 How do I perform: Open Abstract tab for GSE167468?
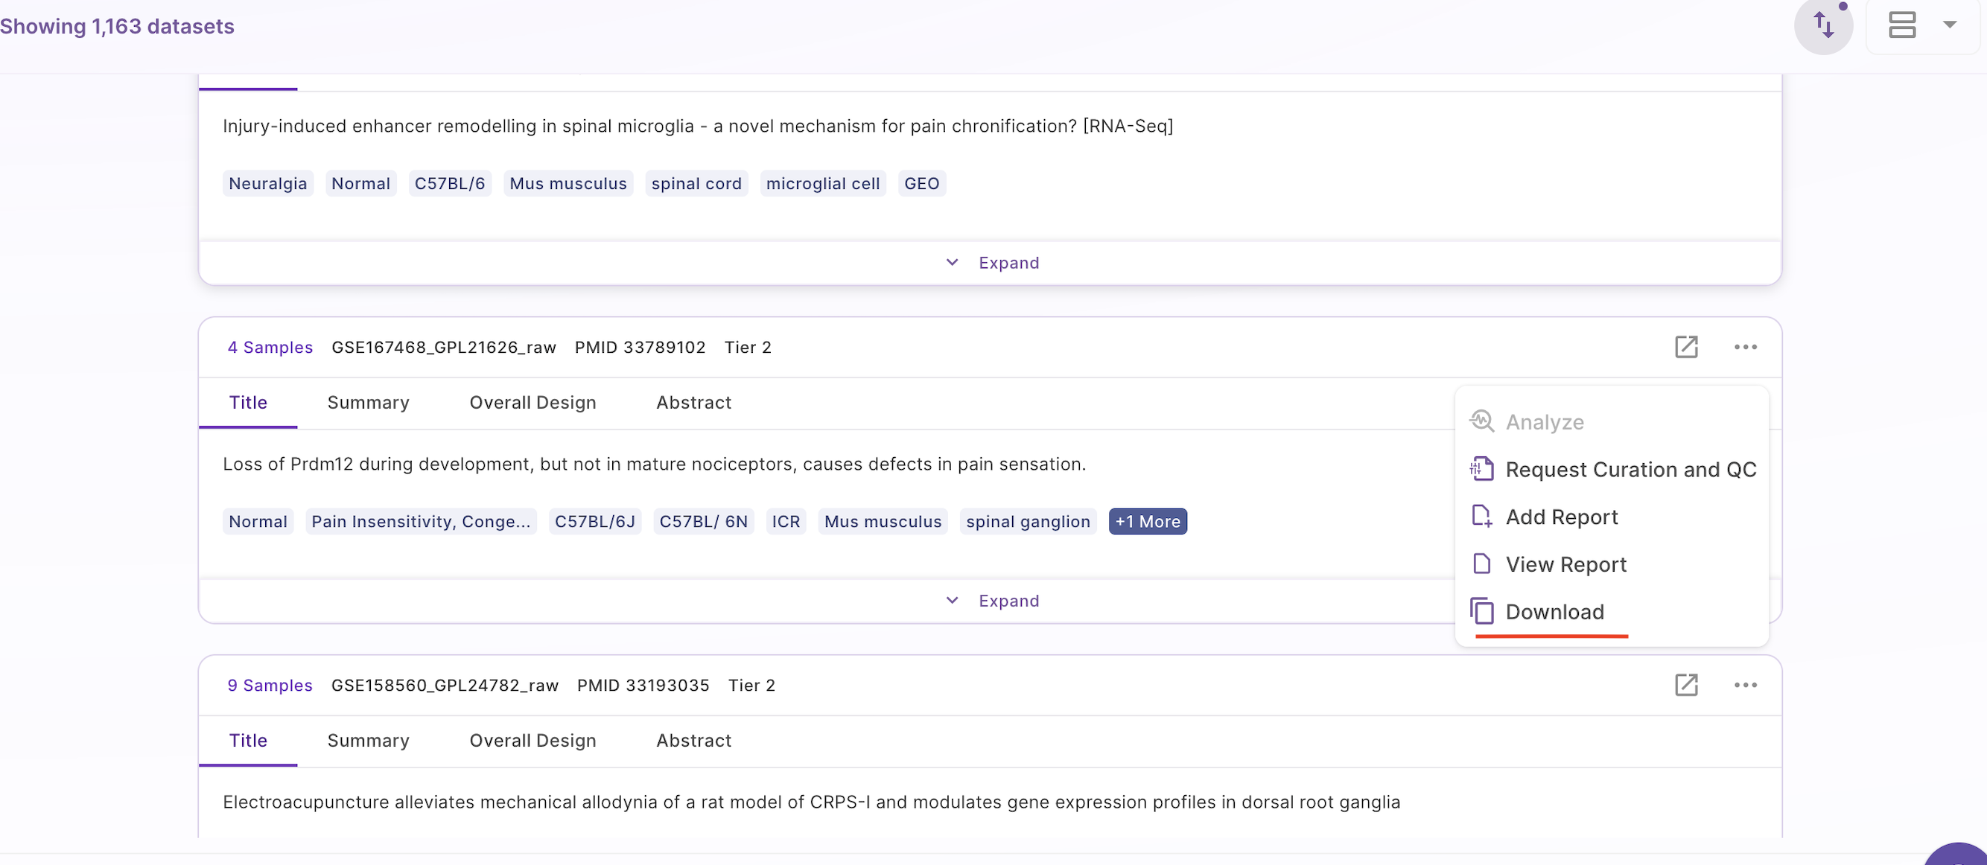pos(693,403)
